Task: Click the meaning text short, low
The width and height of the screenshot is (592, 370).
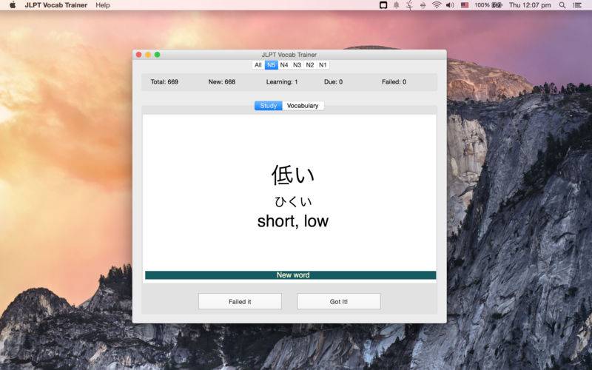Action: click(x=293, y=221)
